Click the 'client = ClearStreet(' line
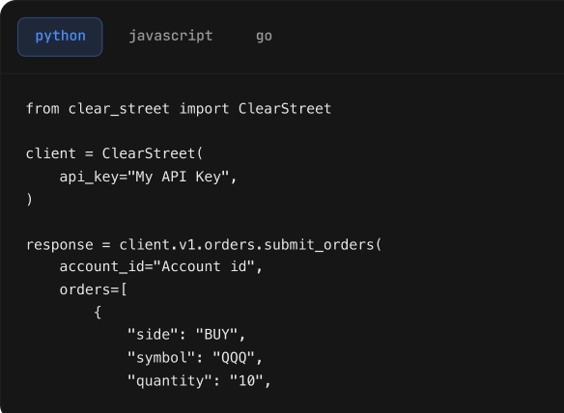 point(115,153)
